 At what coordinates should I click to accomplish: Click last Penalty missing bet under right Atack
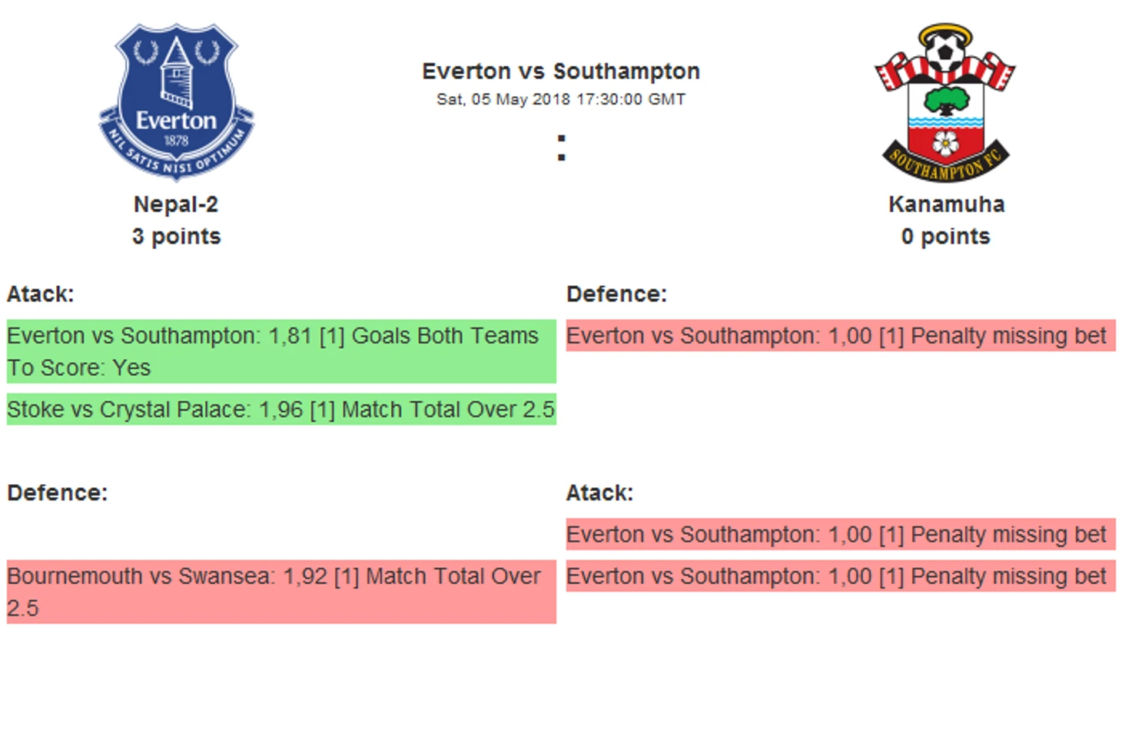(841, 576)
